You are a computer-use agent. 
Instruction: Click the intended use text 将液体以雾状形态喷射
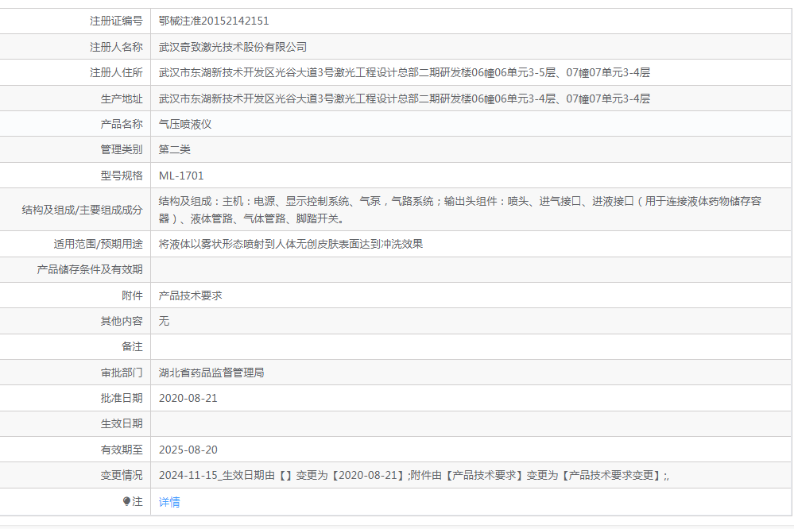pyautogui.click(x=291, y=244)
